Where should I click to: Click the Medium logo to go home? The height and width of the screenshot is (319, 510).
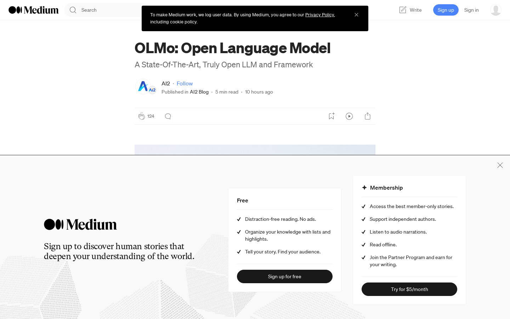(x=34, y=10)
